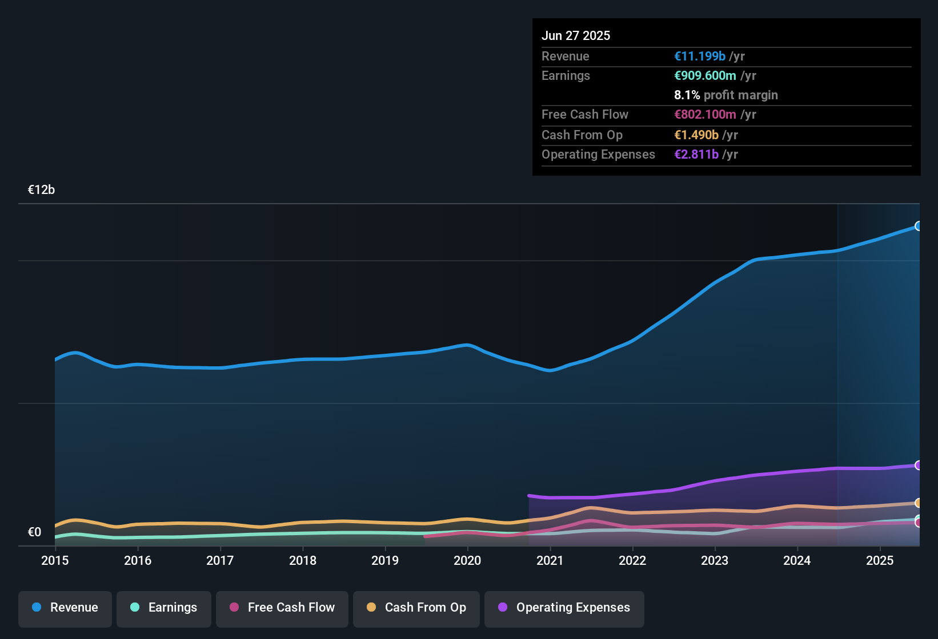Viewport: 938px width, 639px height.
Task: Click the Revenue legend button
Action: pyautogui.click(x=65, y=608)
